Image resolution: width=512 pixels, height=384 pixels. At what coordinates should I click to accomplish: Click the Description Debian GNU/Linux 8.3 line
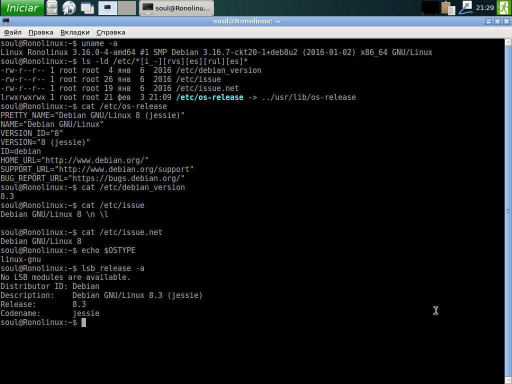click(x=101, y=295)
